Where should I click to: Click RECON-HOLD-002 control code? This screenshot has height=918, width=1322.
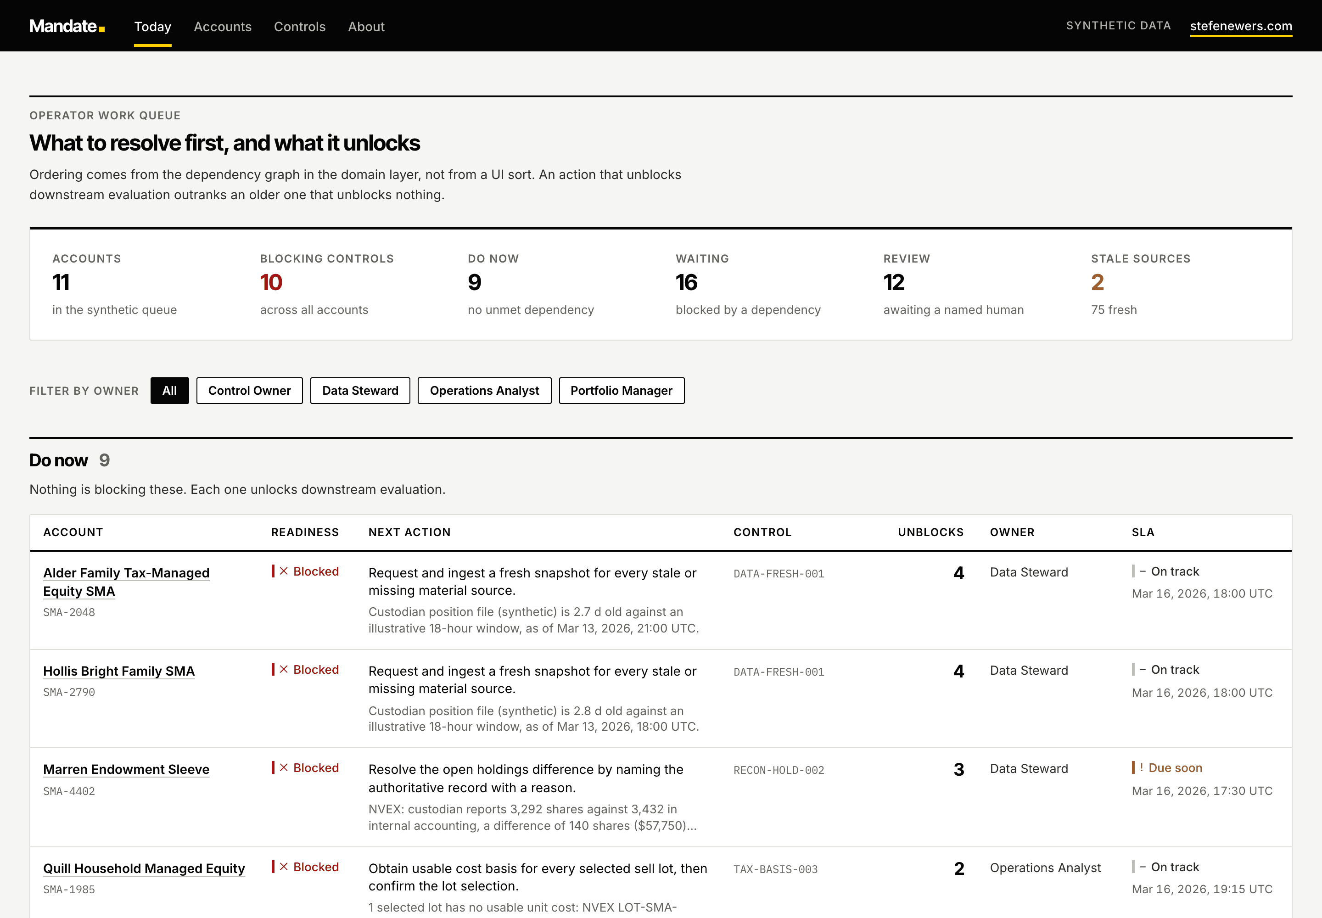point(779,770)
